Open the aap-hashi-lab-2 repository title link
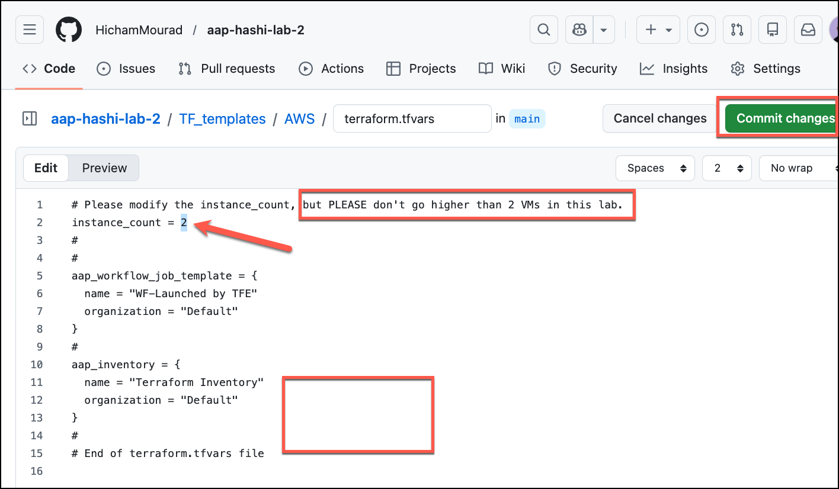Viewport: 839px width, 489px height. (x=256, y=30)
